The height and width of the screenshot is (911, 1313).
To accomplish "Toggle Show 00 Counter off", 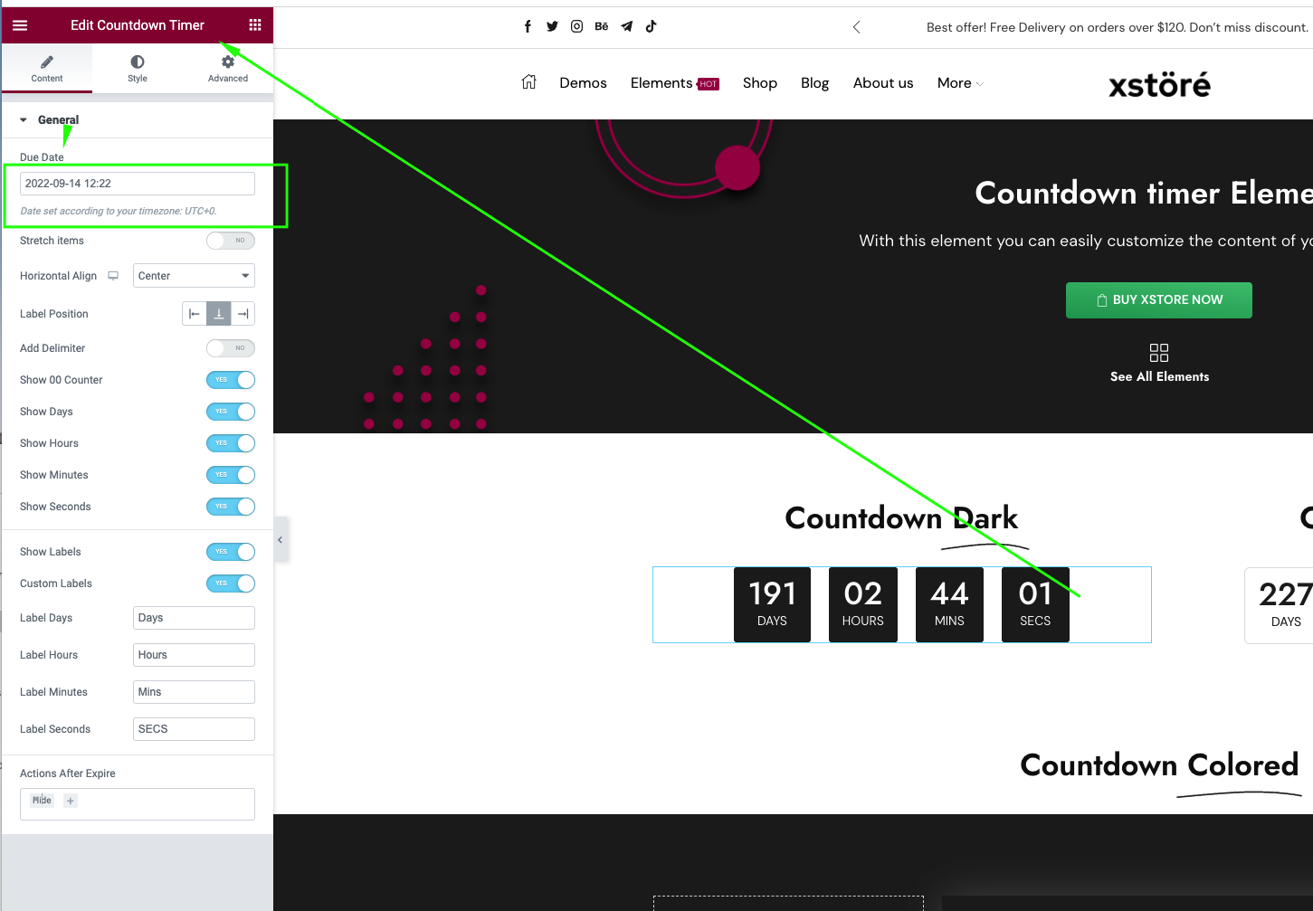I will (231, 380).
